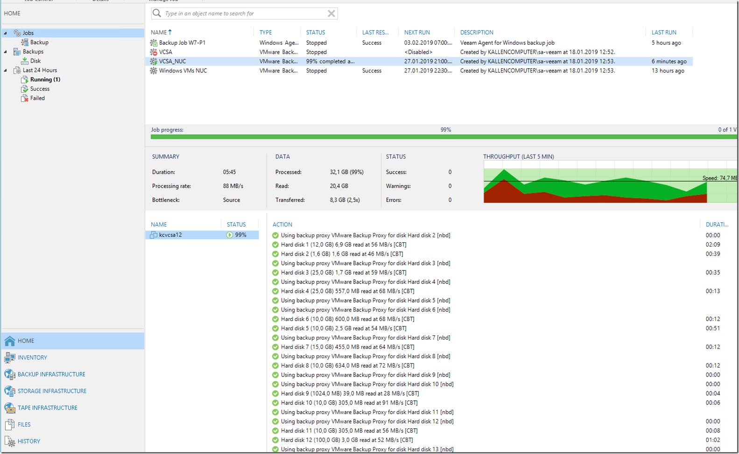Click the STATUS header in VM list
739x454 pixels.
click(236, 225)
